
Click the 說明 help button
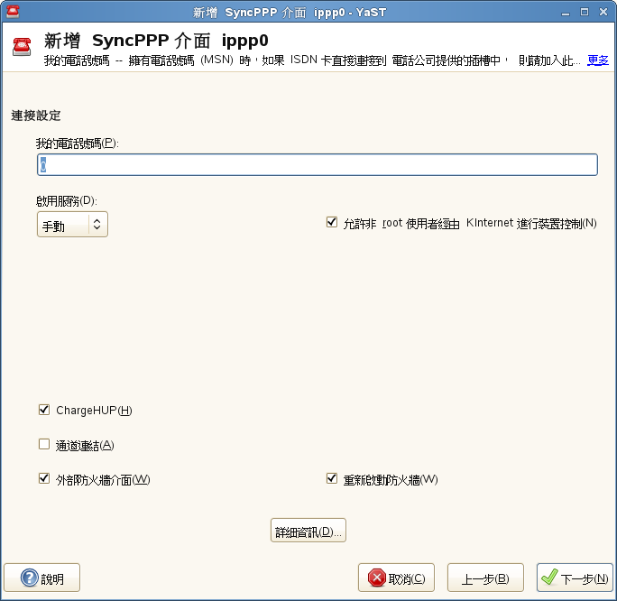coord(42,578)
